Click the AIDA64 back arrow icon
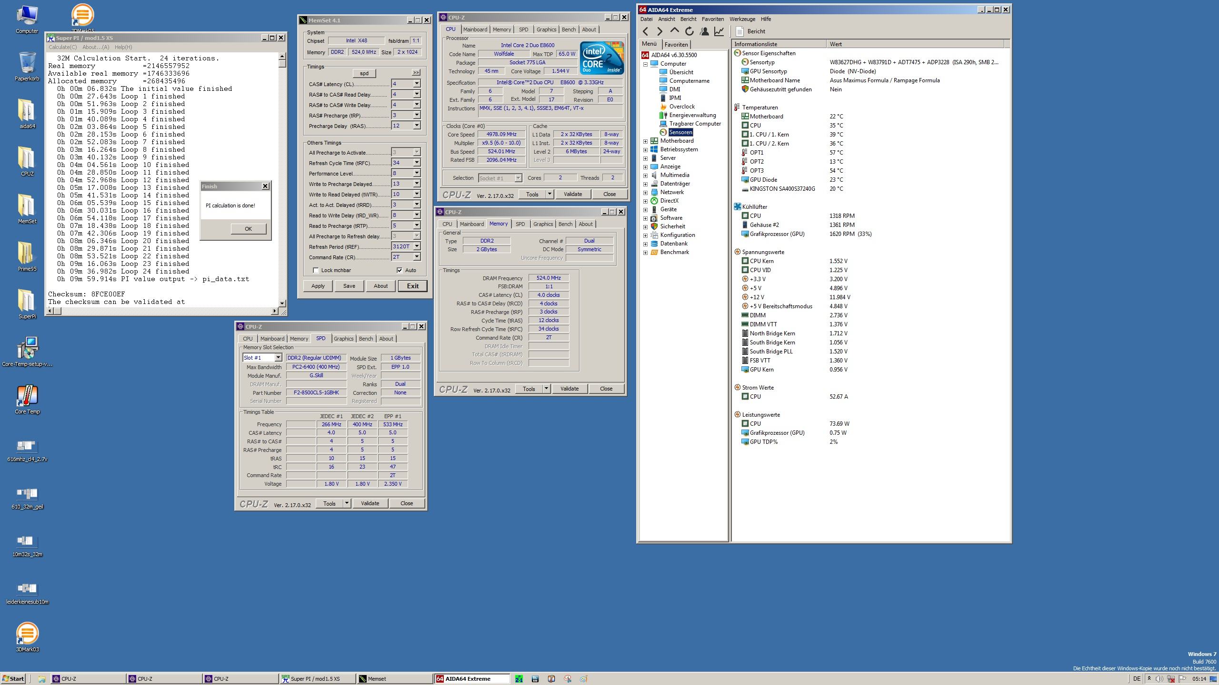1219x685 pixels. (x=646, y=31)
